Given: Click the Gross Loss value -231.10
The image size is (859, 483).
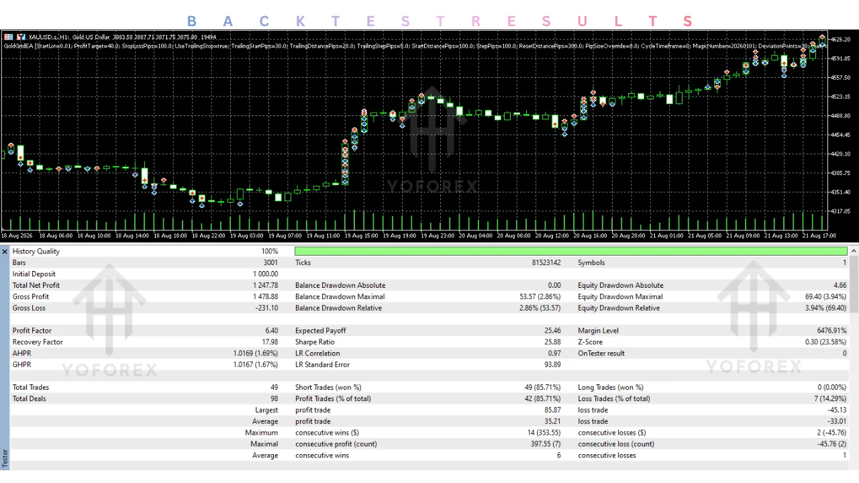Looking at the screenshot, I should coord(267,309).
